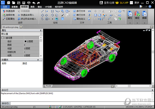This screenshot has height=109, width=155.
Task: Click the canvas vertical scrollbar thumb
Action: point(153,52)
